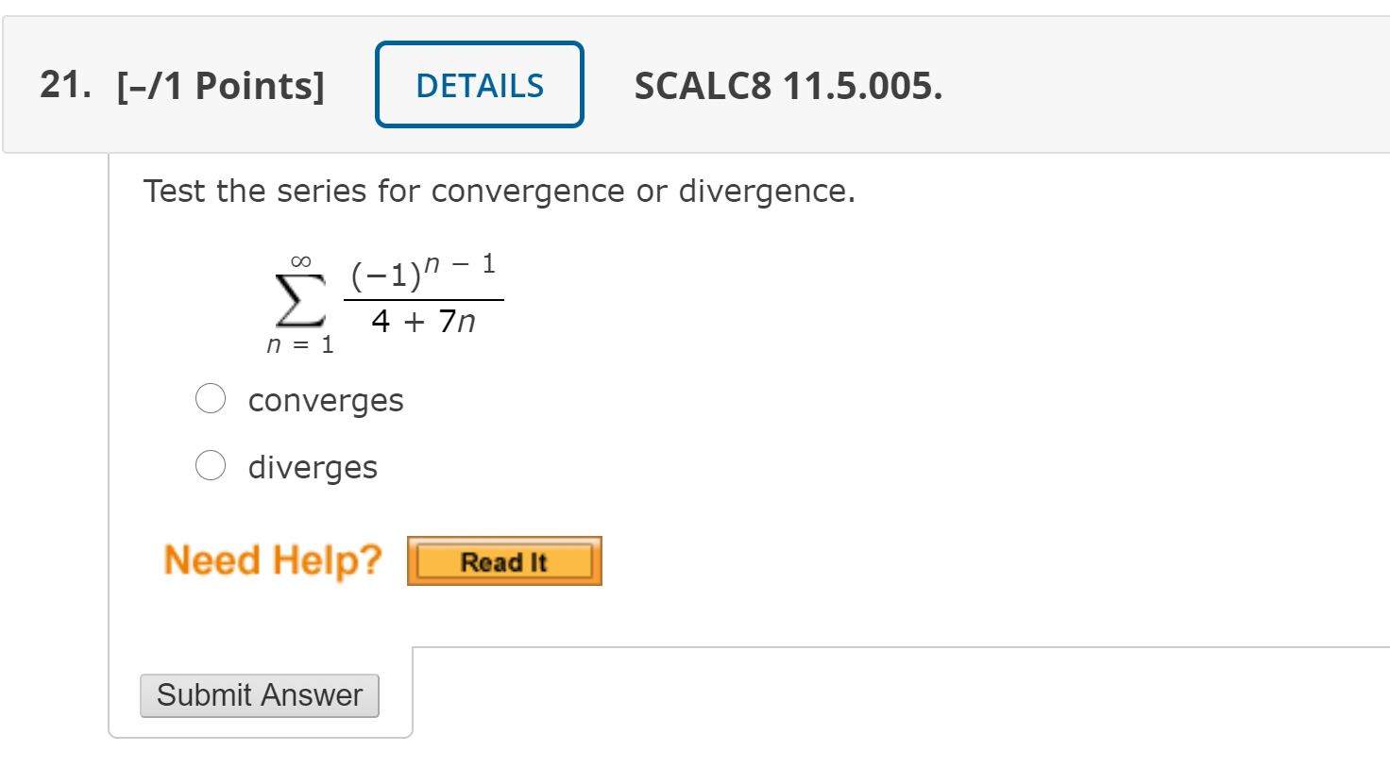This screenshot has width=1390, height=768.
Task: Select the diverges radio button
Action: tap(210, 465)
